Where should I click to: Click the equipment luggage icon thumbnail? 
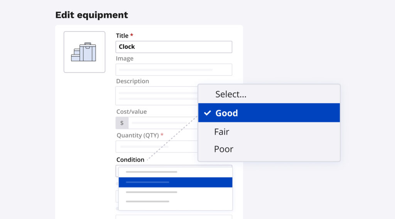point(84,52)
